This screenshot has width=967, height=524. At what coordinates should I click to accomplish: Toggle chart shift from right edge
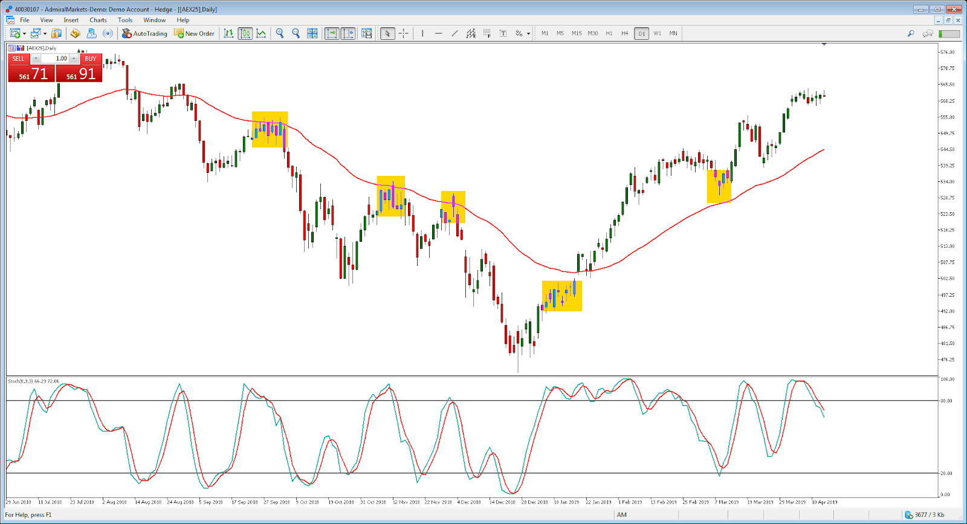[348, 33]
